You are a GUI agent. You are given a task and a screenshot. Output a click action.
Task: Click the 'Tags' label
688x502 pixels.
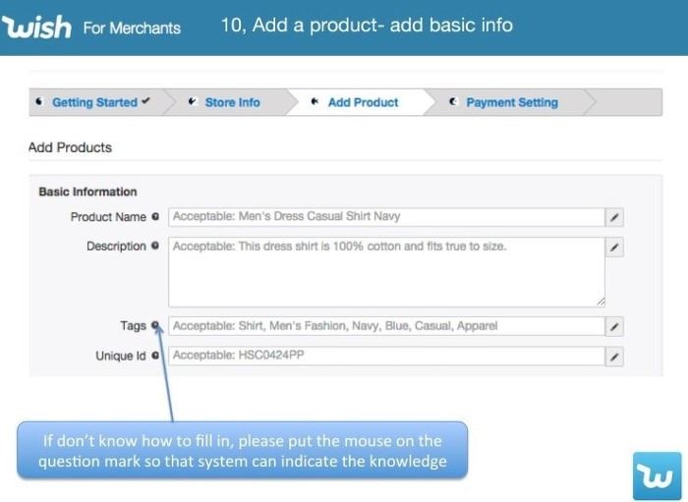[x=134, y=326]
